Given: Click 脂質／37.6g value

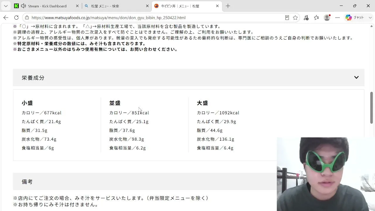Looking at the screenshot, I should [x=122, y=130].
